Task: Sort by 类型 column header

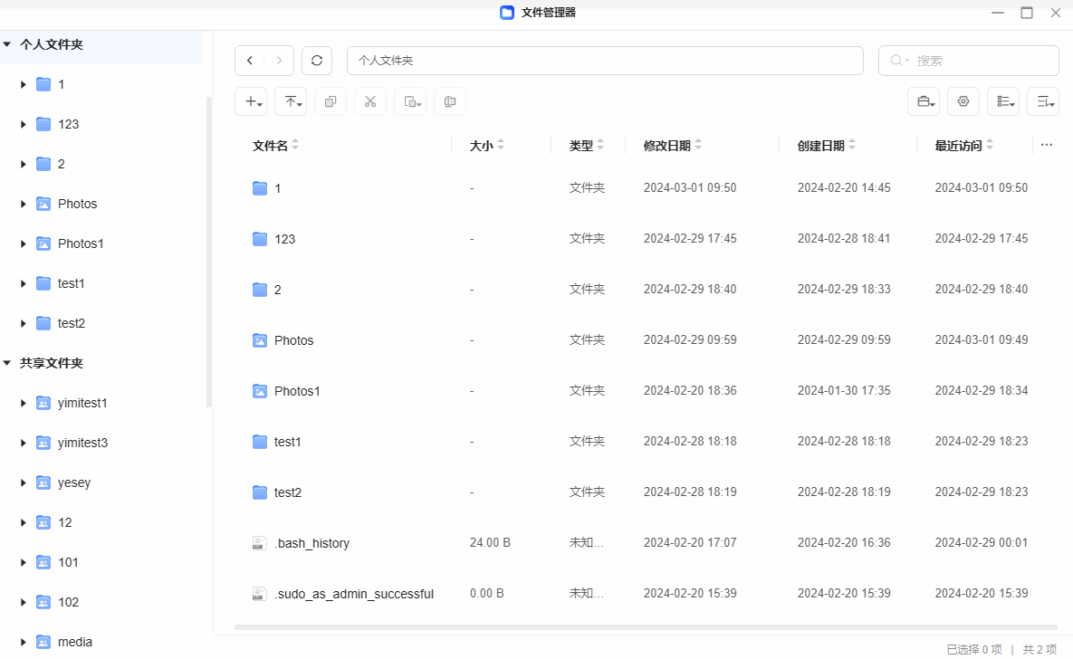Action: click(587, 145)
